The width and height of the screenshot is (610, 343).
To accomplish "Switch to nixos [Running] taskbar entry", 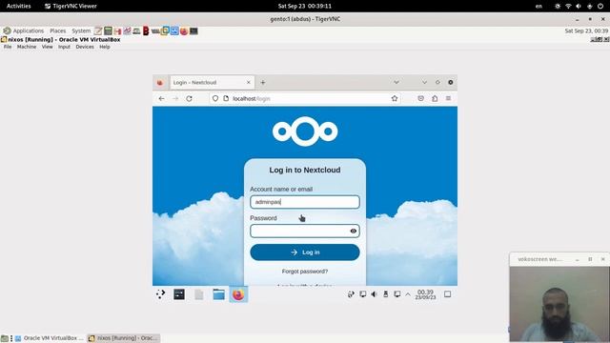I will click(x=123, y=338).
